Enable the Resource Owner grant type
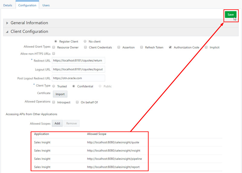 pyautogui.click(x=54, y=47)
